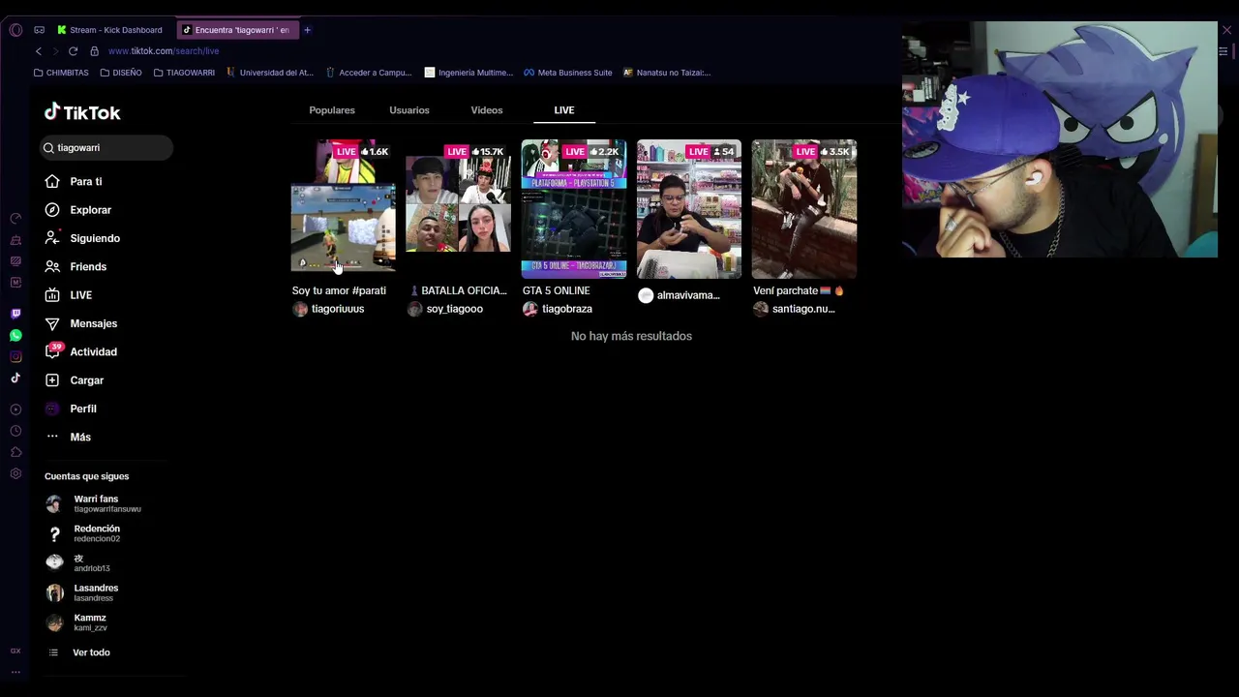The height and width of the screenshot is (697, 1239).
Task: Open the Instagram sidebar icon
Action: coord(15,356)
